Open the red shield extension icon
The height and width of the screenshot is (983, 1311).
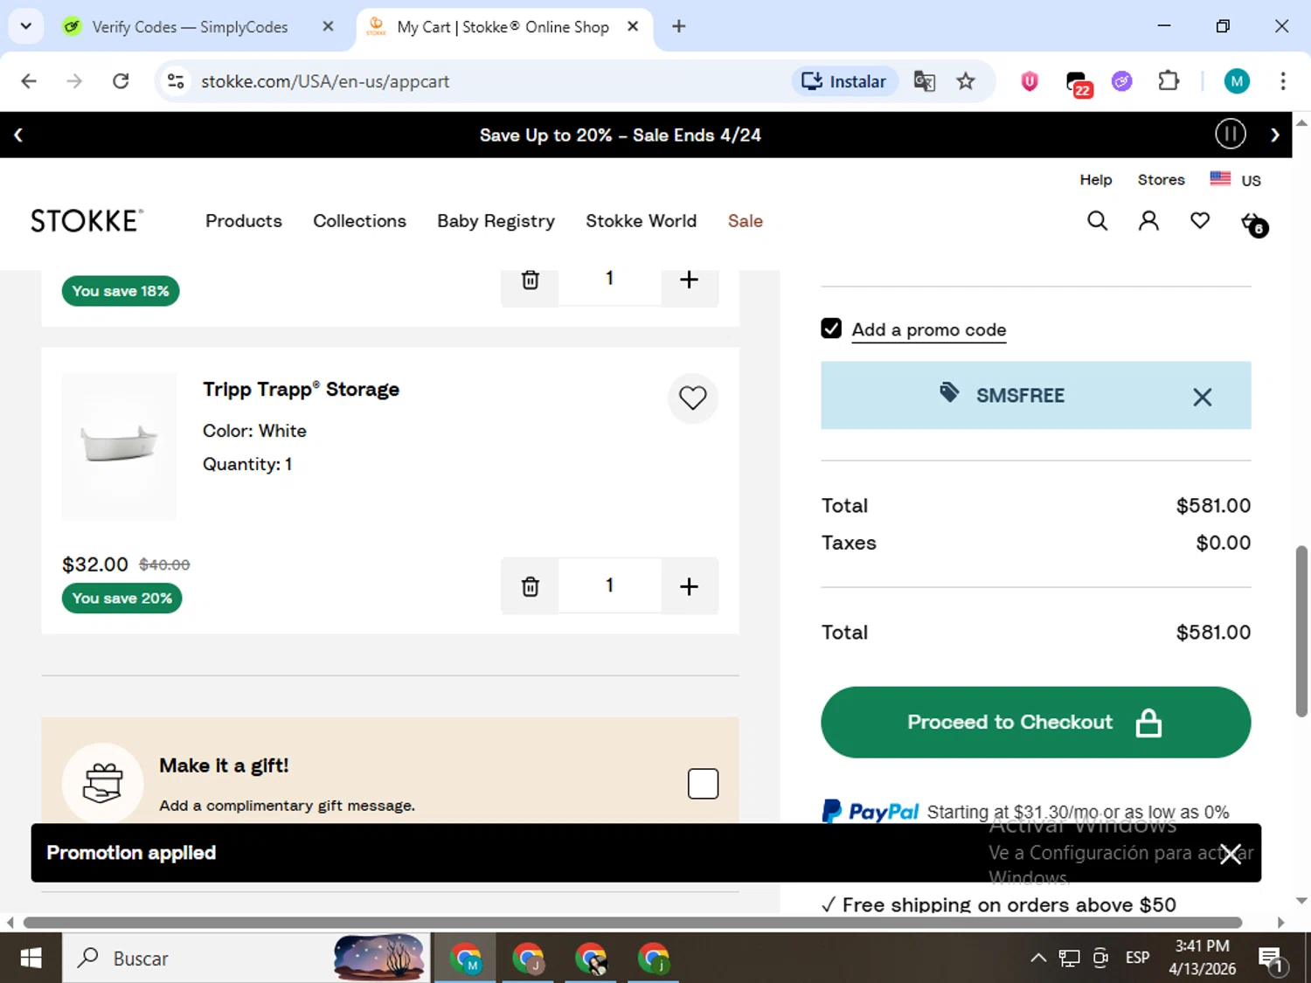1030,81
